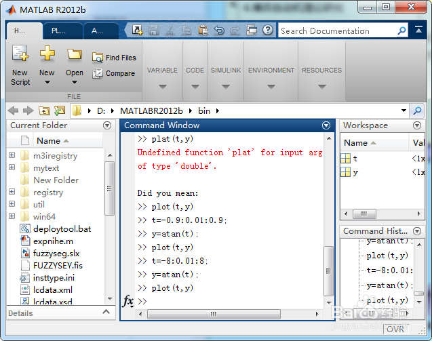Click the Cut scissors icon
This screenshot has width=432, height=341.
[x=170, y=30]
